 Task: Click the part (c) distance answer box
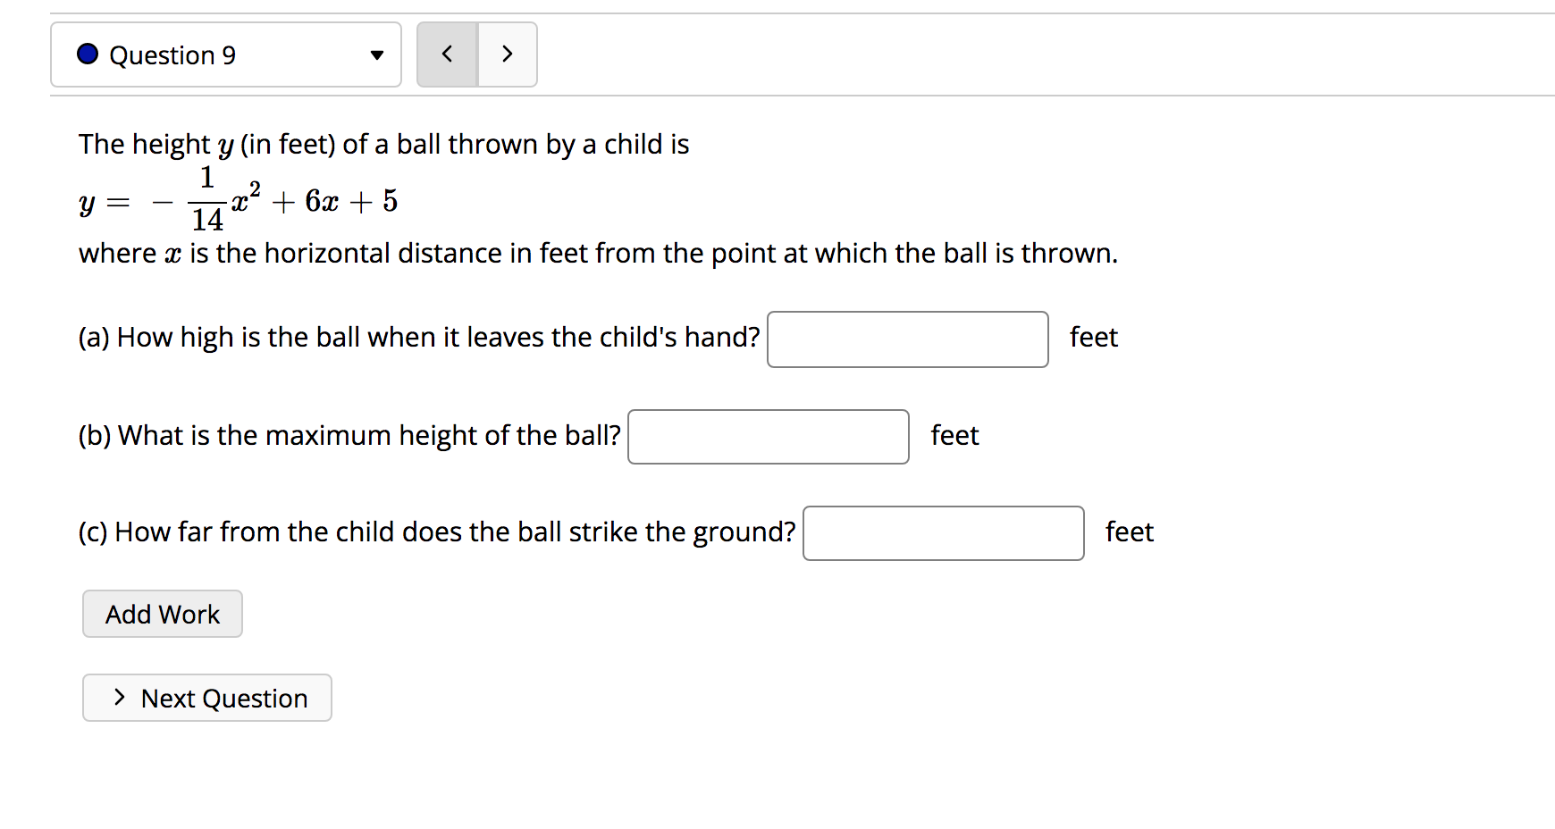(943, 532)
